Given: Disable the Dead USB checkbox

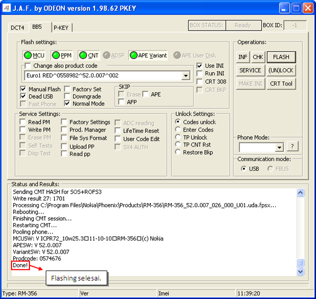Looking at the screenshot, I should click(x=23, y=97).
